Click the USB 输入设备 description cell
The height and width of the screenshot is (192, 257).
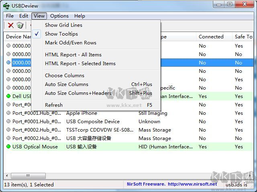point(82,147)
